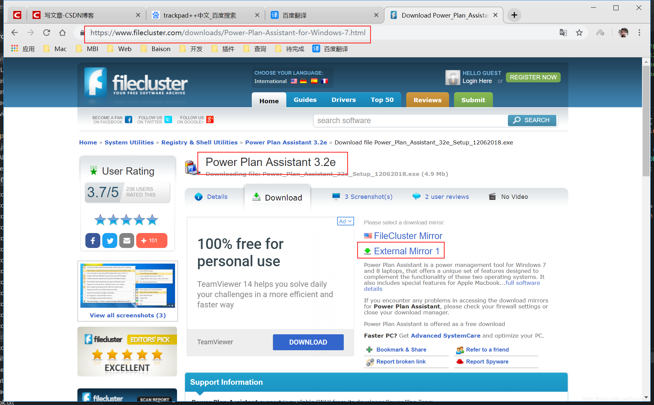Click the External Mirror 1 link
Image resolution: width=654 pixels, height=405 pixels.
(406, 251)
